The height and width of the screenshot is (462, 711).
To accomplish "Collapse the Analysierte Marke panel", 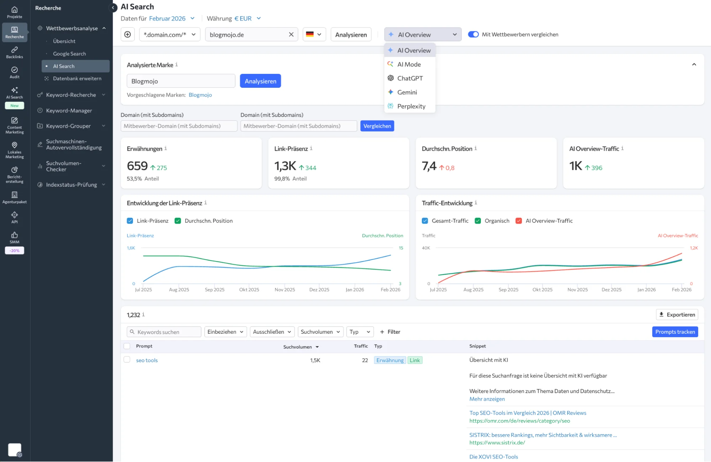I will (694, 64).
